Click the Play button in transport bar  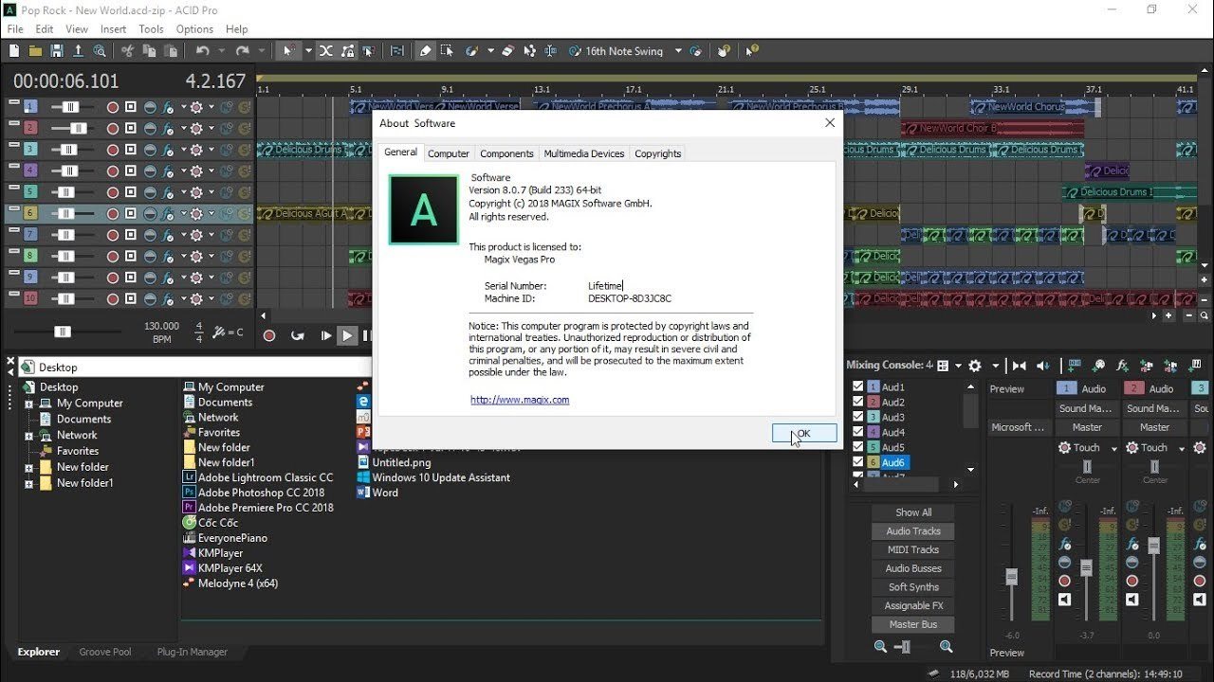click(347, 335)
